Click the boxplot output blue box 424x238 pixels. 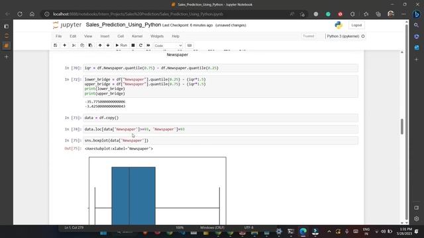click(x=134, y=196)
